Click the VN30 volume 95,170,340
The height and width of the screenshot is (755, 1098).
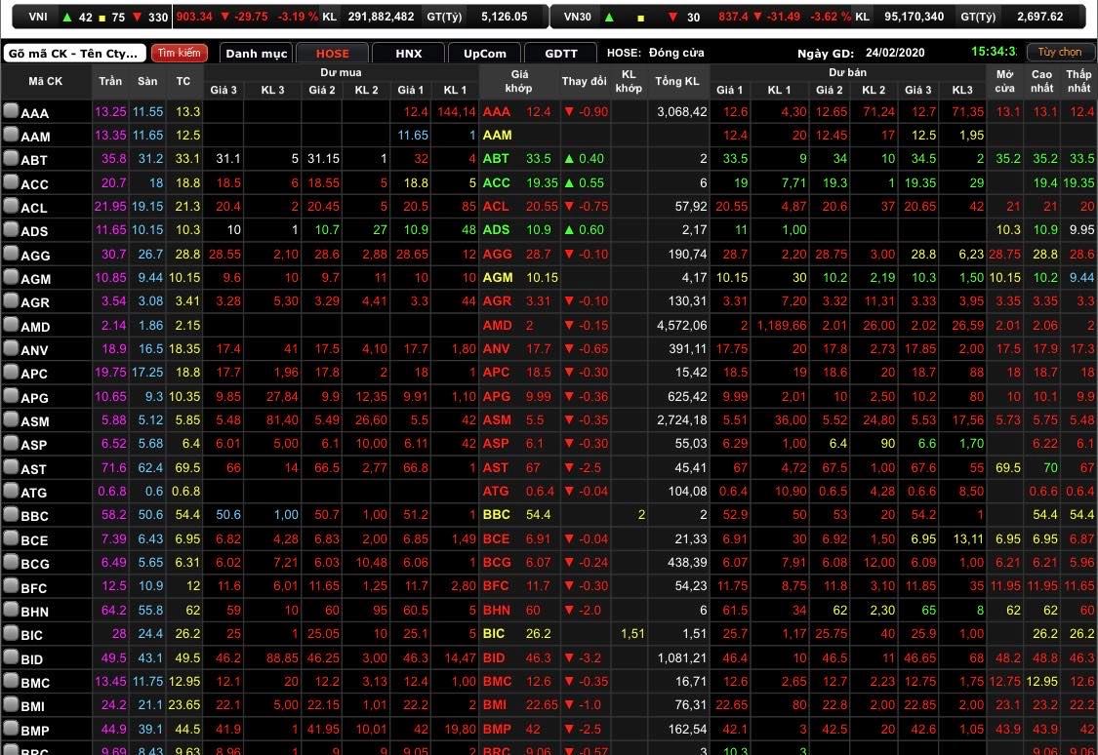pyautogui.click(x=914, y=16)
